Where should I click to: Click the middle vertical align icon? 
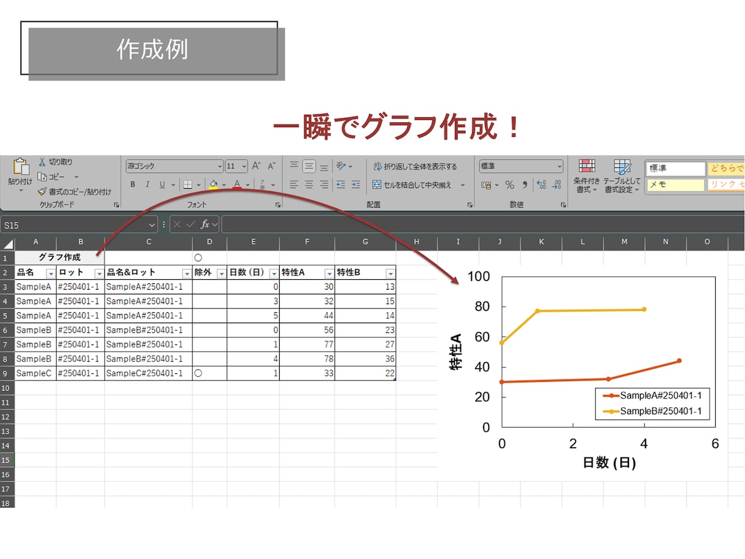click(x=309, y=166)
